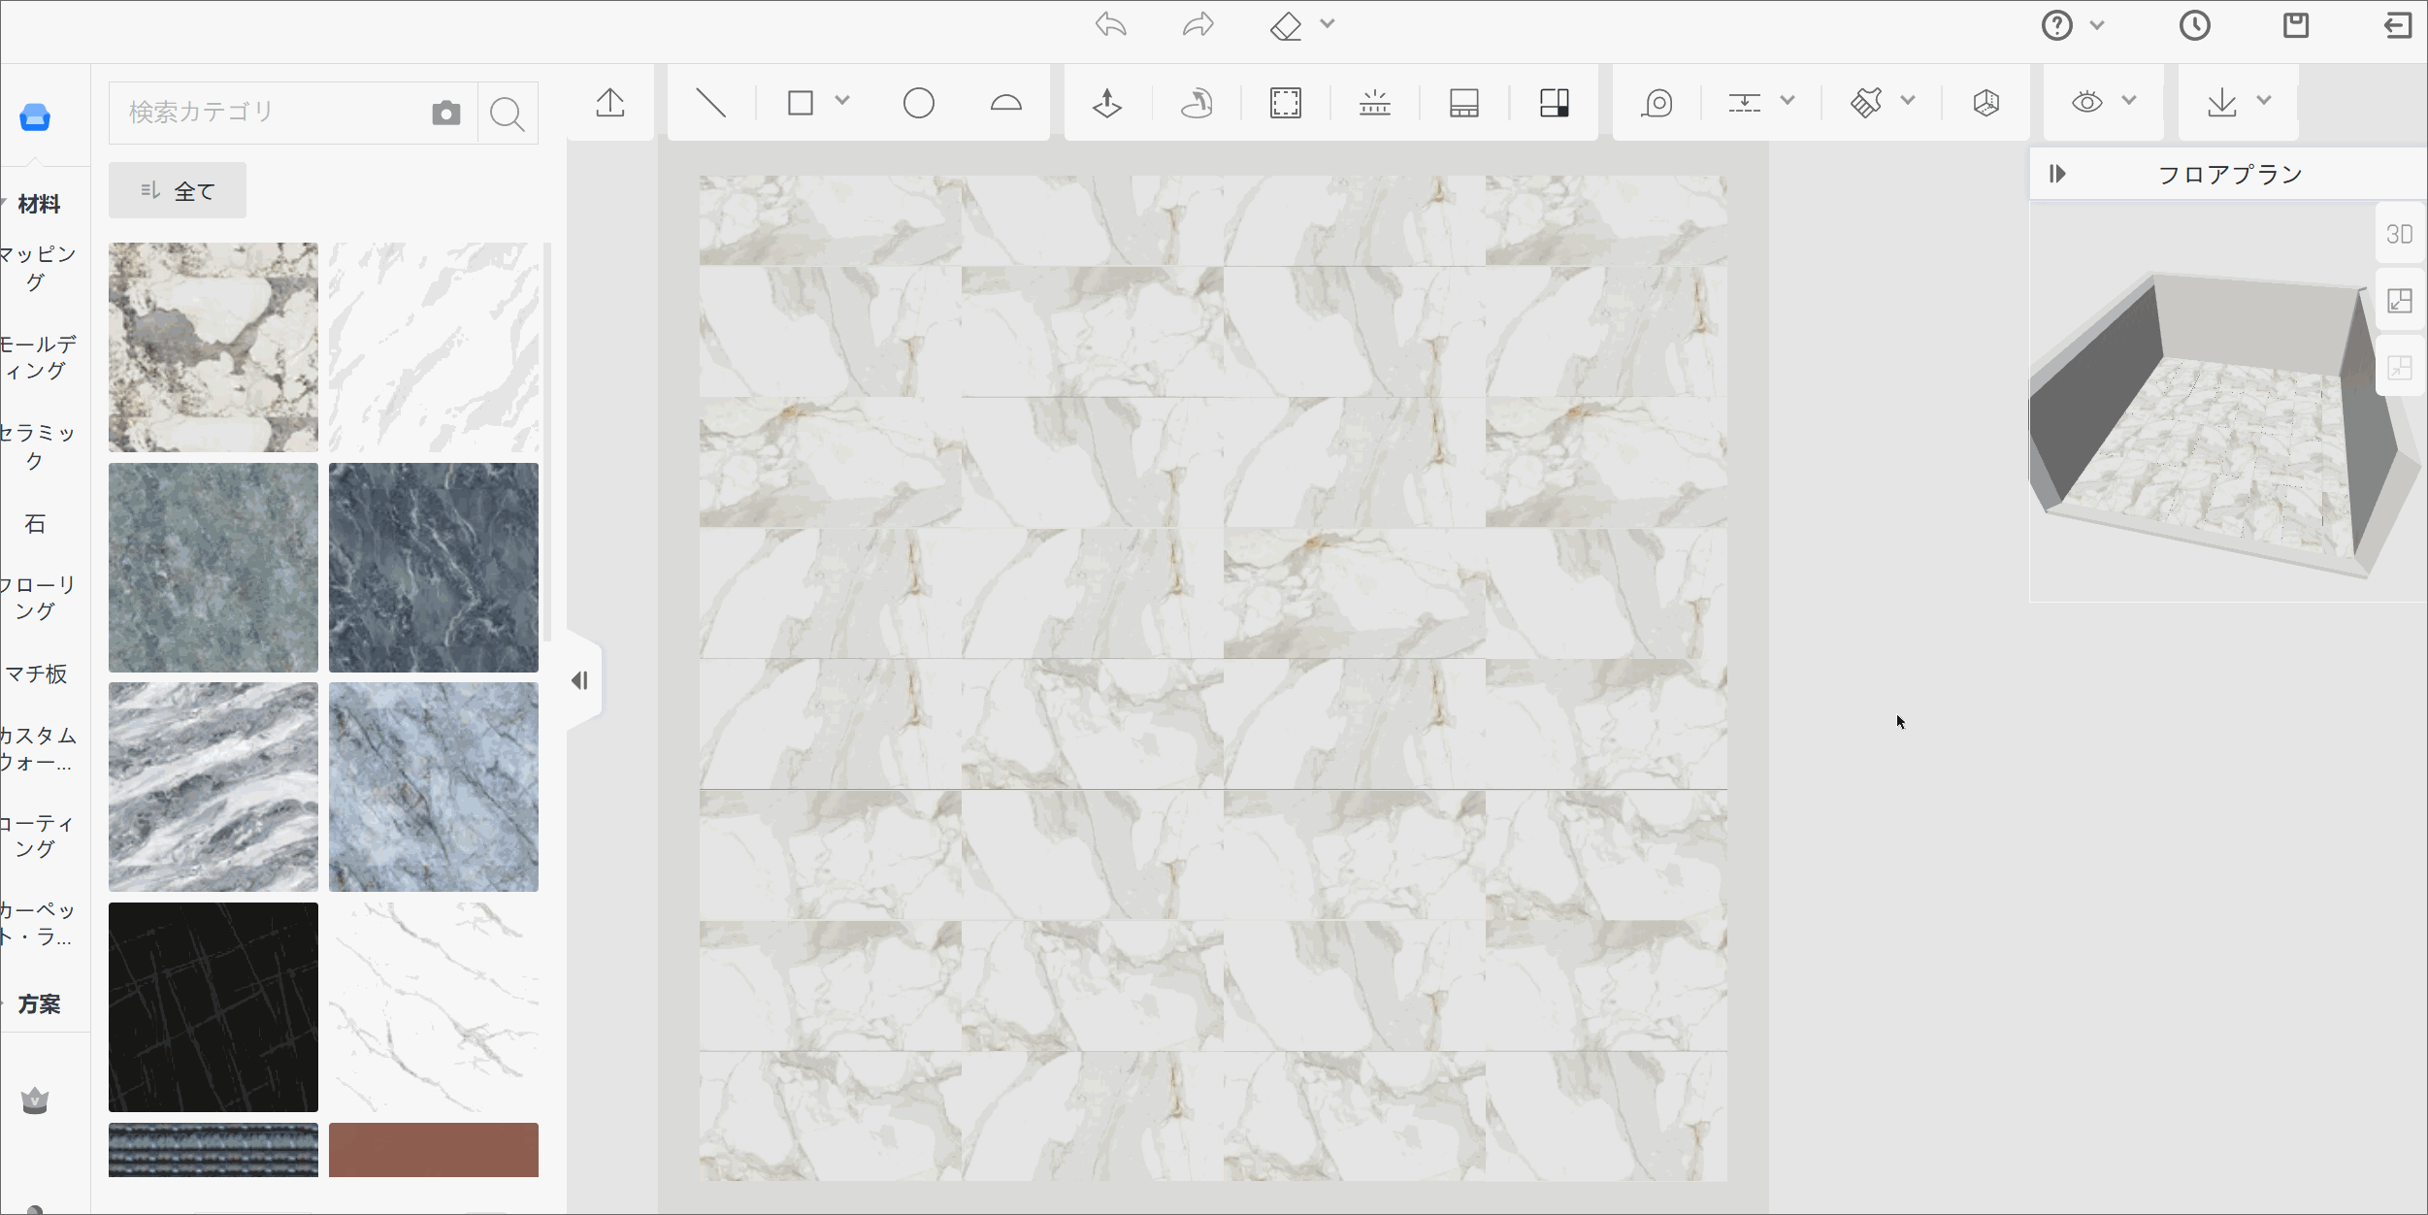Viewport: 2428px width, 1215px height.
Task: Switch to the 3D view button
Action: pos(2400,234)
